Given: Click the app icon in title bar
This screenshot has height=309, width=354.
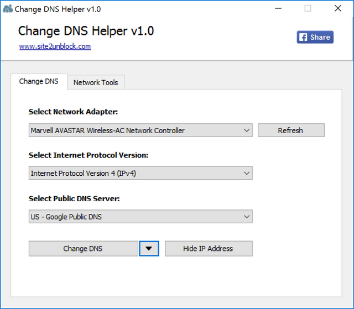Looking at the screenshot, I should click(x=8, y=9).
